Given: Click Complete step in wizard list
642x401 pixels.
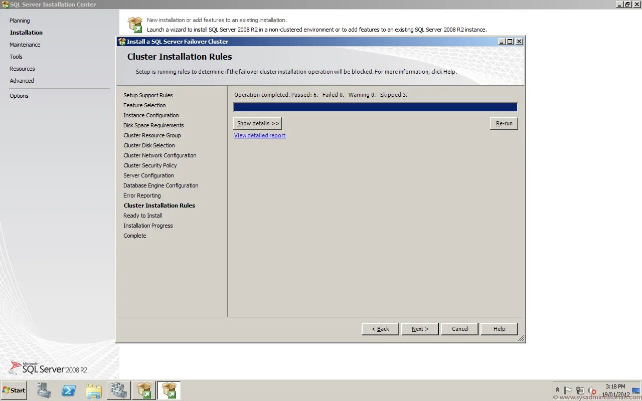Looking at the screenshot, I should [x=135, y=236].
